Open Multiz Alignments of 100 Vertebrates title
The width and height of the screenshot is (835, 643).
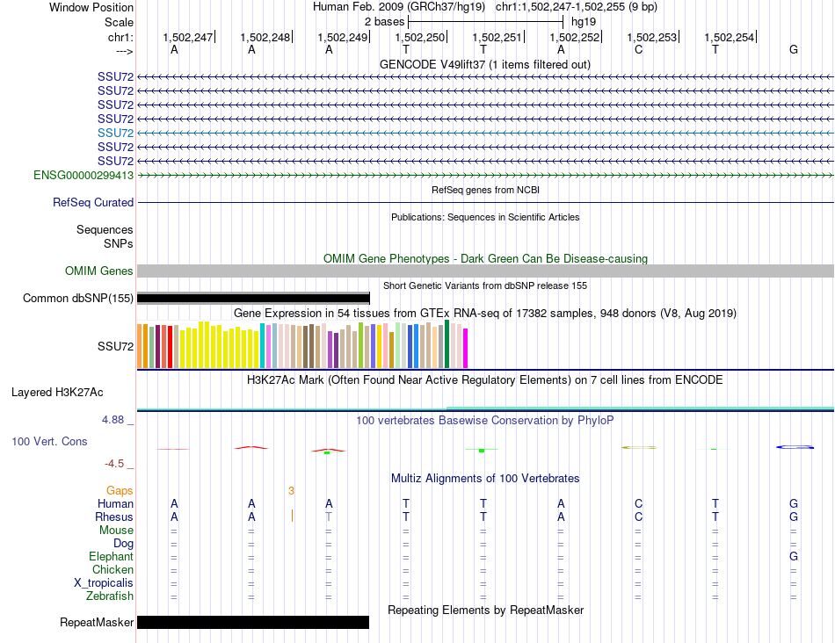point(485,479)
